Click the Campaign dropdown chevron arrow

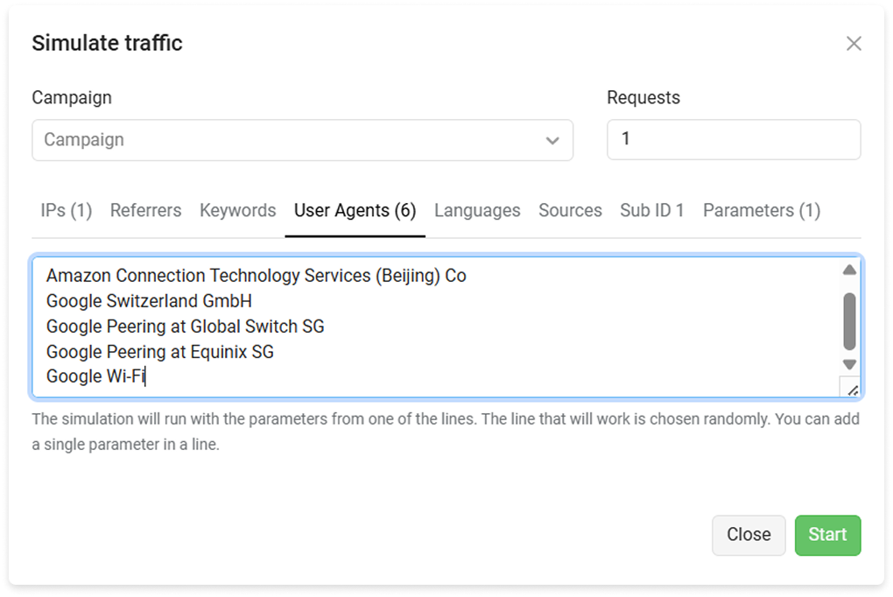click(552, 141)
